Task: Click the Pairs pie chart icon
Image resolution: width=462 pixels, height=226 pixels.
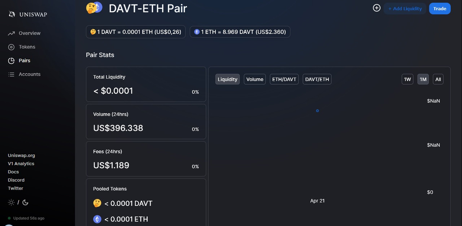Action: [11, 61]
